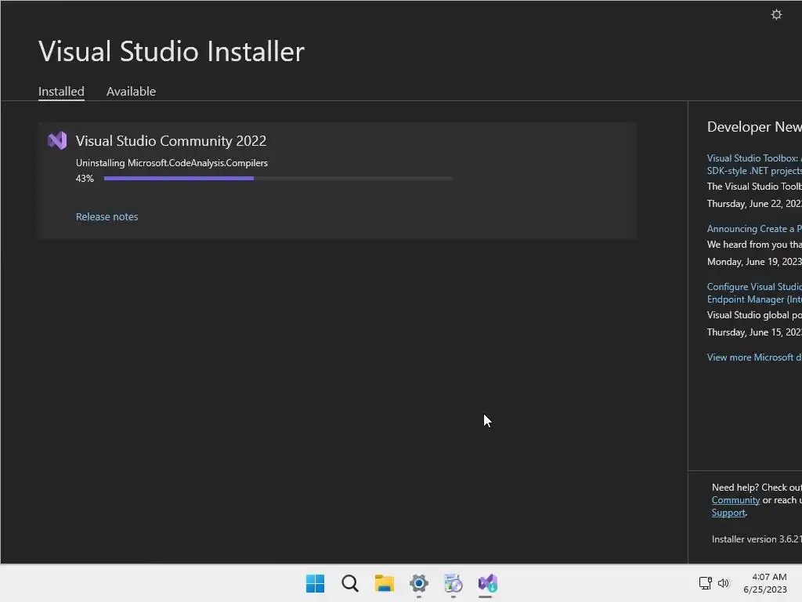
Task: Click the Visual Studio Installer heading
Action: click(172, 51)
